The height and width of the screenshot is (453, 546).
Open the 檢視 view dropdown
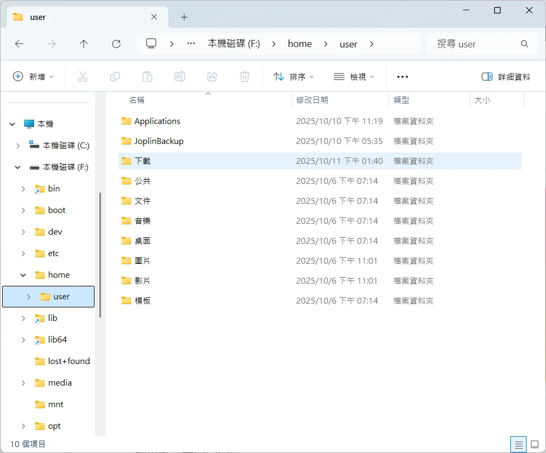(354, 77)
